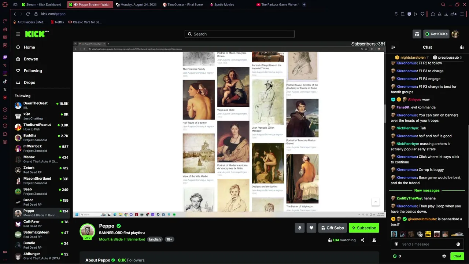Subscribe to Peppo
469x264 pixels.
coord(364,228)
